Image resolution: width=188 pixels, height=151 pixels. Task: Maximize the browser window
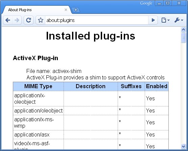(x=168, y=3)
